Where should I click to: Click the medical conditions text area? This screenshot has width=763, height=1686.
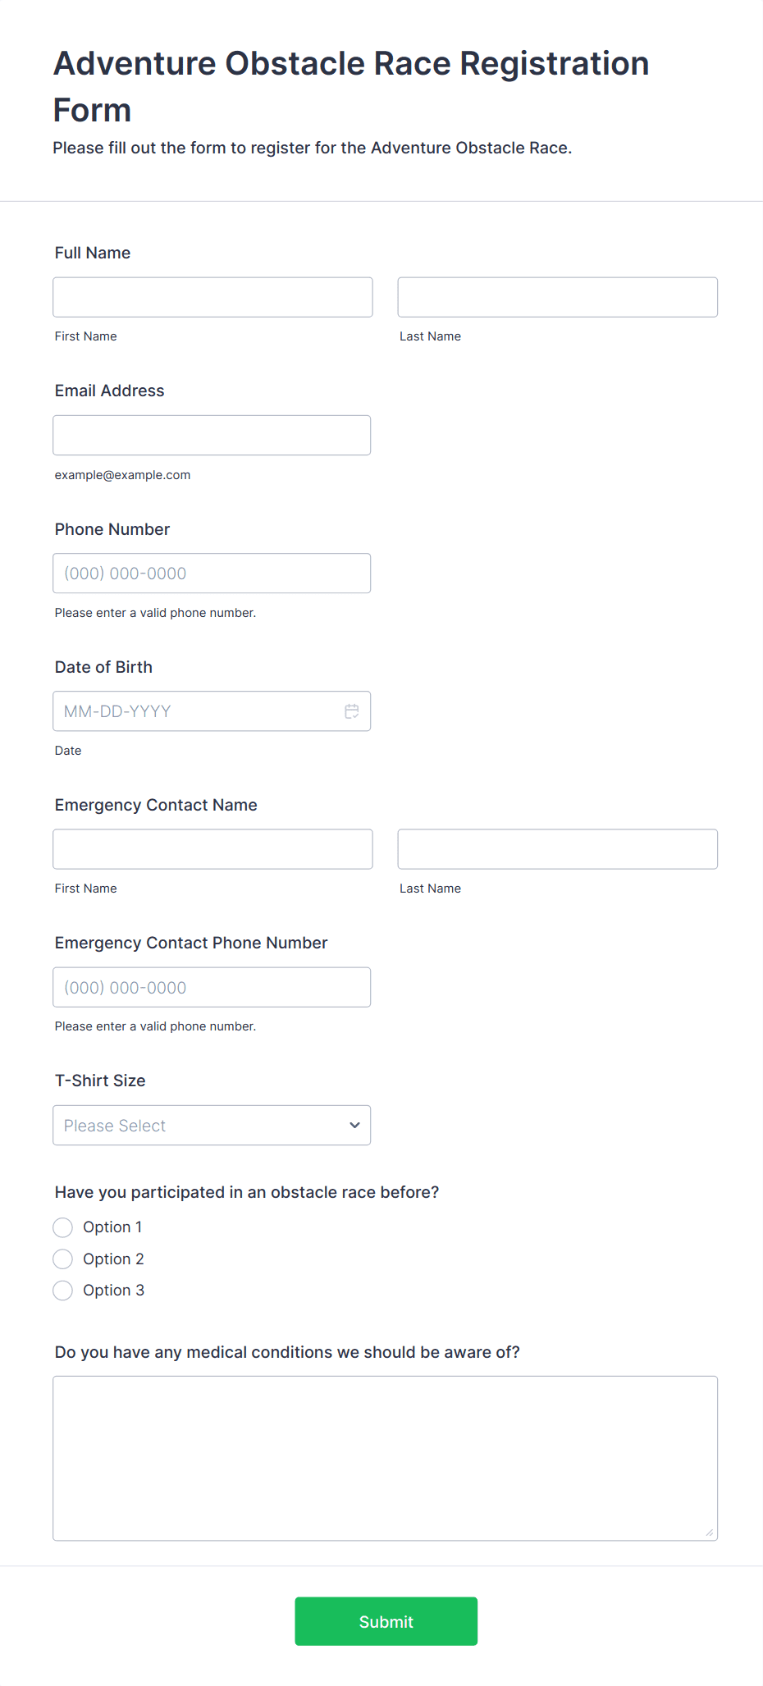385,1458
